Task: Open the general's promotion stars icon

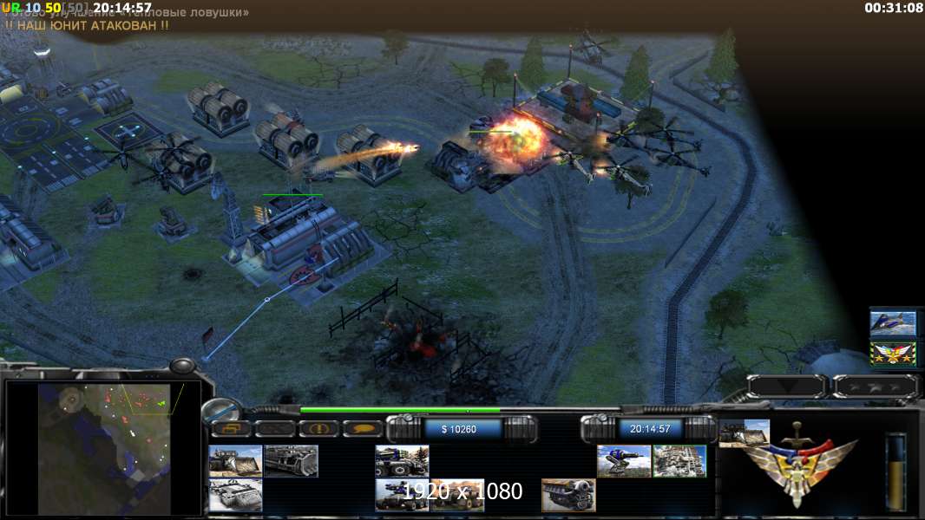Action: pos(893,354)
